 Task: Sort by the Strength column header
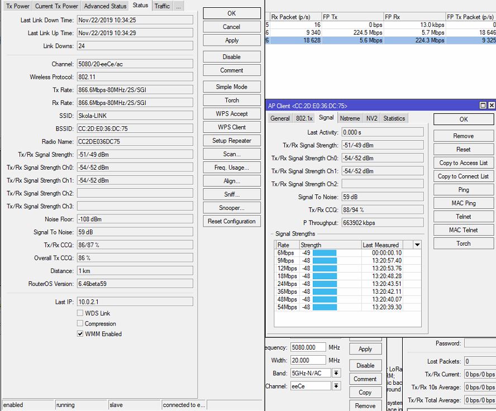pyautogui.click(x=330, y=245)
